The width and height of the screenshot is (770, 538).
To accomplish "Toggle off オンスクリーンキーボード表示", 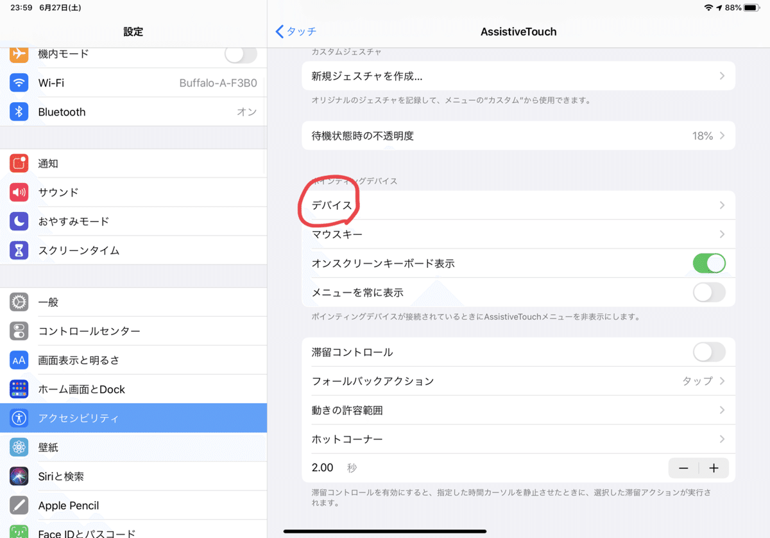I will point(709,263).
